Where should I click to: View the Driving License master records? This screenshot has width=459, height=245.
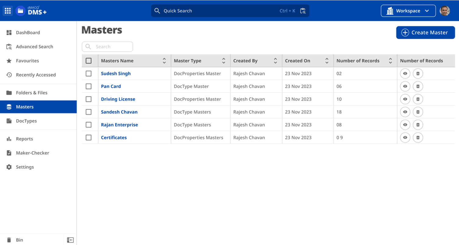pyautogui.click(x=405, y=99)
